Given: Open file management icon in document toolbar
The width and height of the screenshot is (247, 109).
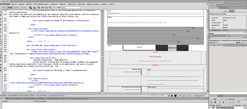Looking at the screenshot, I should (39, 8).
